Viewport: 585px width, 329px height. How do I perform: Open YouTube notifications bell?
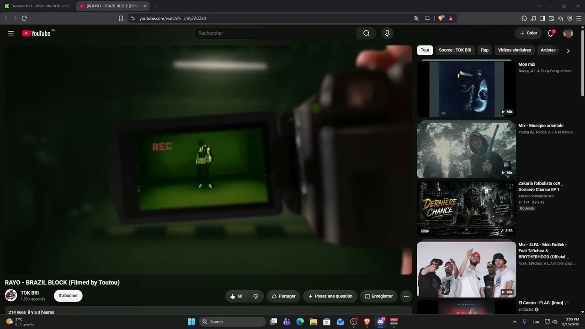click(x=551, y=33)
